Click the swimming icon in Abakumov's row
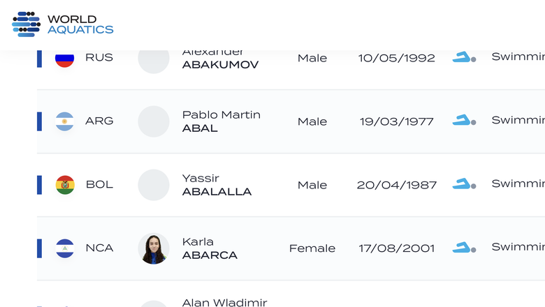This screenshot has height=307, width=545. coord(464,57)
